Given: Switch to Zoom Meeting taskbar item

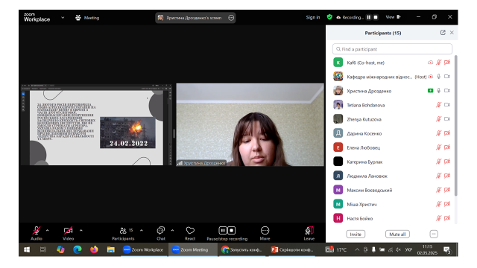Looking at the screenshot, I should point(192,250).
